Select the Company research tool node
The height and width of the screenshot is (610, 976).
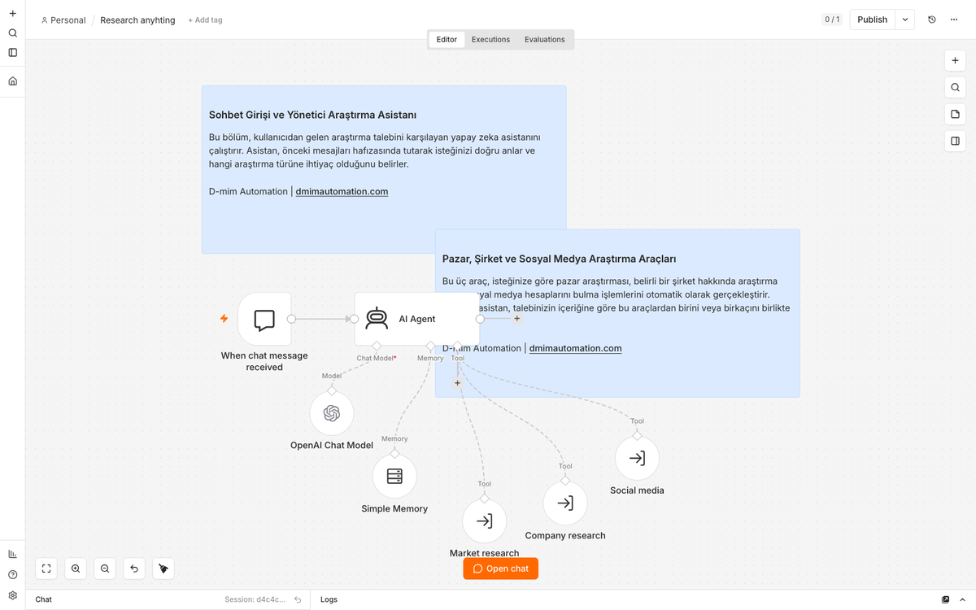click(x=565, y=503)
